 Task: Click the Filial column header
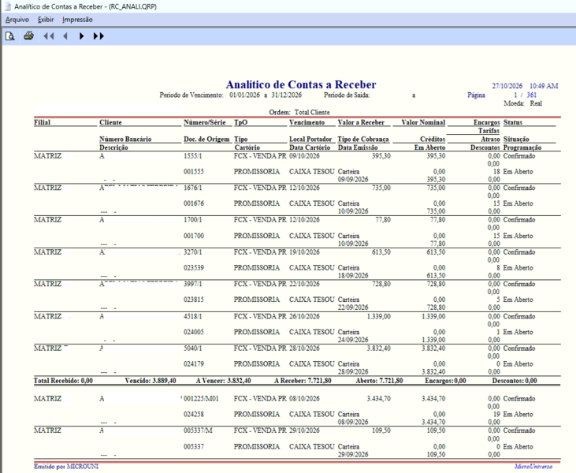click(x=43, y=122)
